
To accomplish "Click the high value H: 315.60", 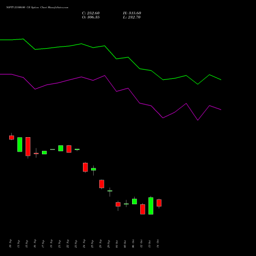I will (x=132, y=13).
